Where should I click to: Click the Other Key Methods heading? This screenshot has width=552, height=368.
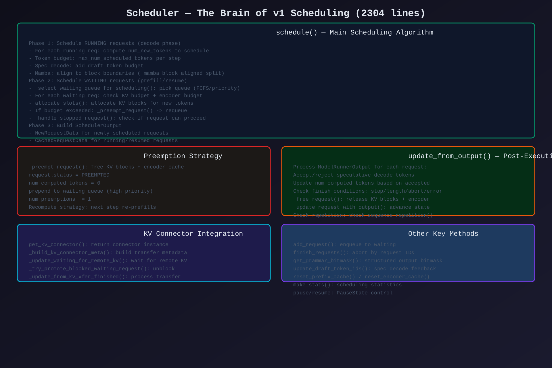[x=443, y=234]
